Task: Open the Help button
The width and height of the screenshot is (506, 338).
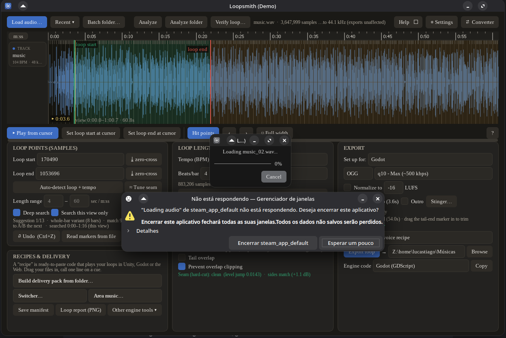Action: point(408,22)
